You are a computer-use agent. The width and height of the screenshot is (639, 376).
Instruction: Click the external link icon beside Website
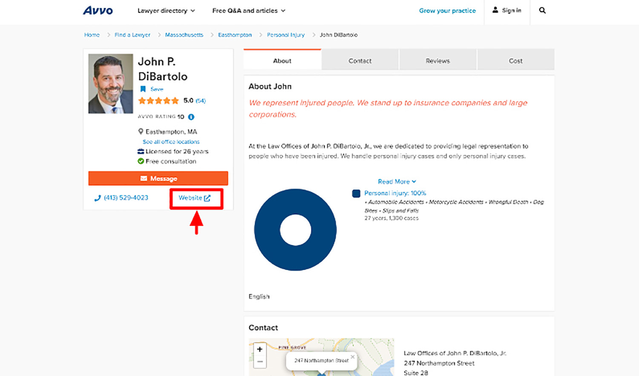tap(207, 198)
